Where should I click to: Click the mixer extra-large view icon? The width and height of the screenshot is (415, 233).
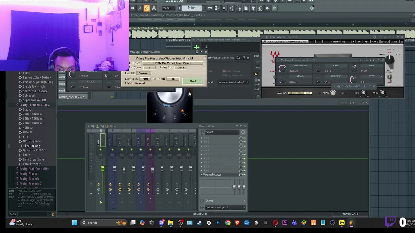click(107, 126)
